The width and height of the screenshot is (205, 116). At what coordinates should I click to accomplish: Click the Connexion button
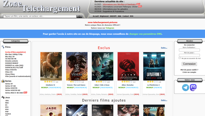click(189, 64)
